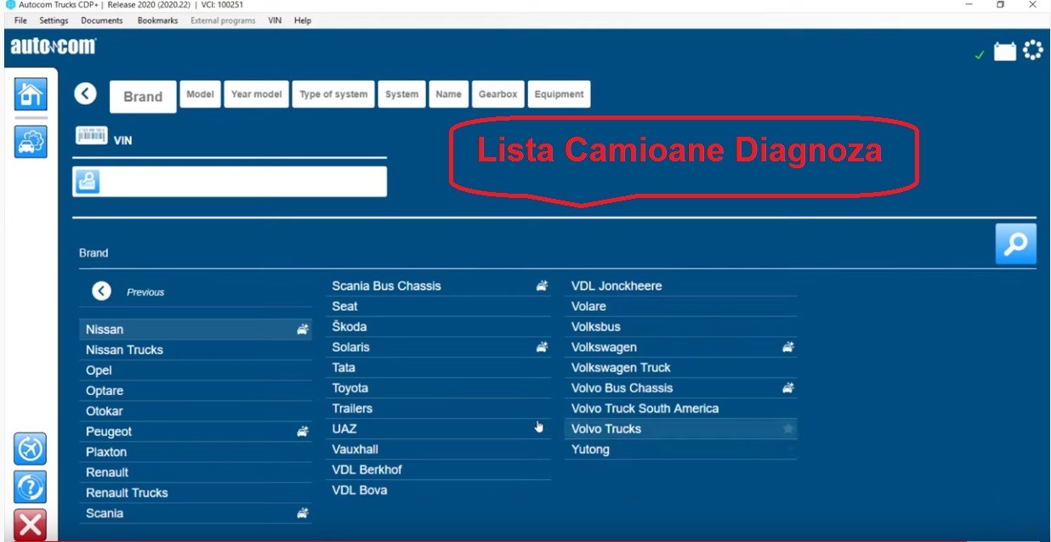Select Volvo Truck South America brand
The width and height of the screenshot is (1051, 542).
tap(681, 409)
